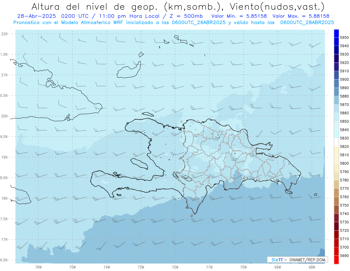The height and width of the screenshot is (271, 350).
Task: Click the 5910 colorbar value
Action: click(x=344, y=71)
